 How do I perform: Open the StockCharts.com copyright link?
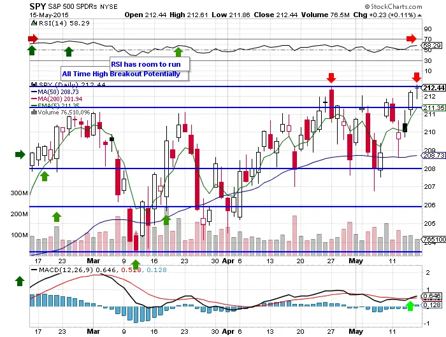tap(393, 6)
